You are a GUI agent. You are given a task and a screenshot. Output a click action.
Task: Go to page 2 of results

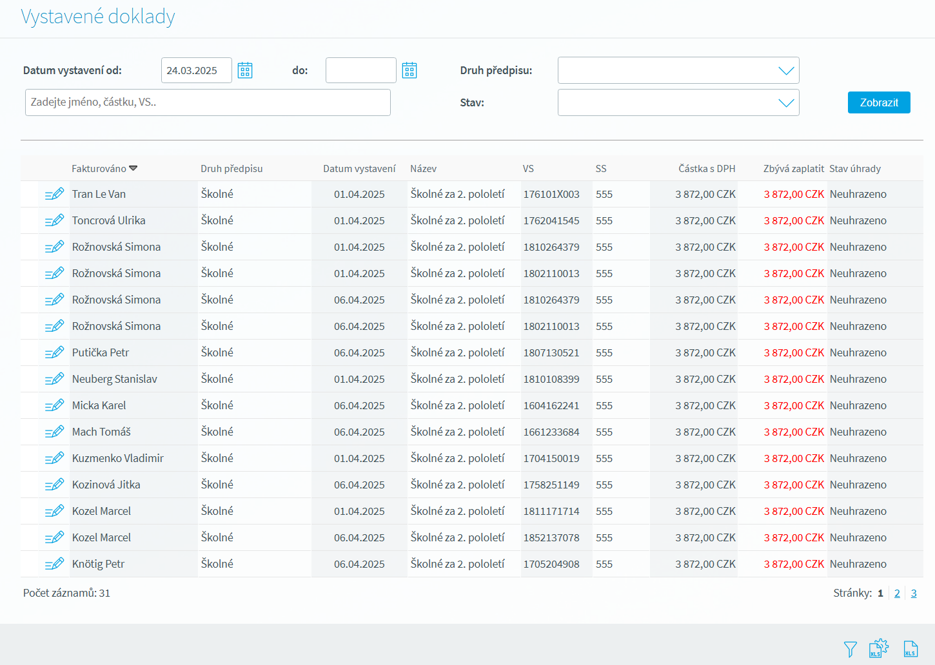coord(897,593)
